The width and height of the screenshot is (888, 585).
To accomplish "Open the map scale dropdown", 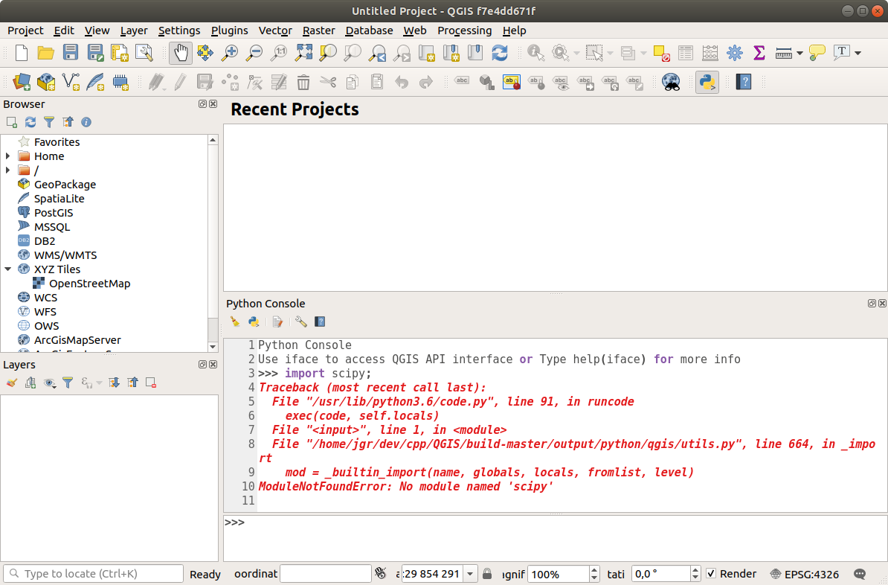I will [470, 574].
